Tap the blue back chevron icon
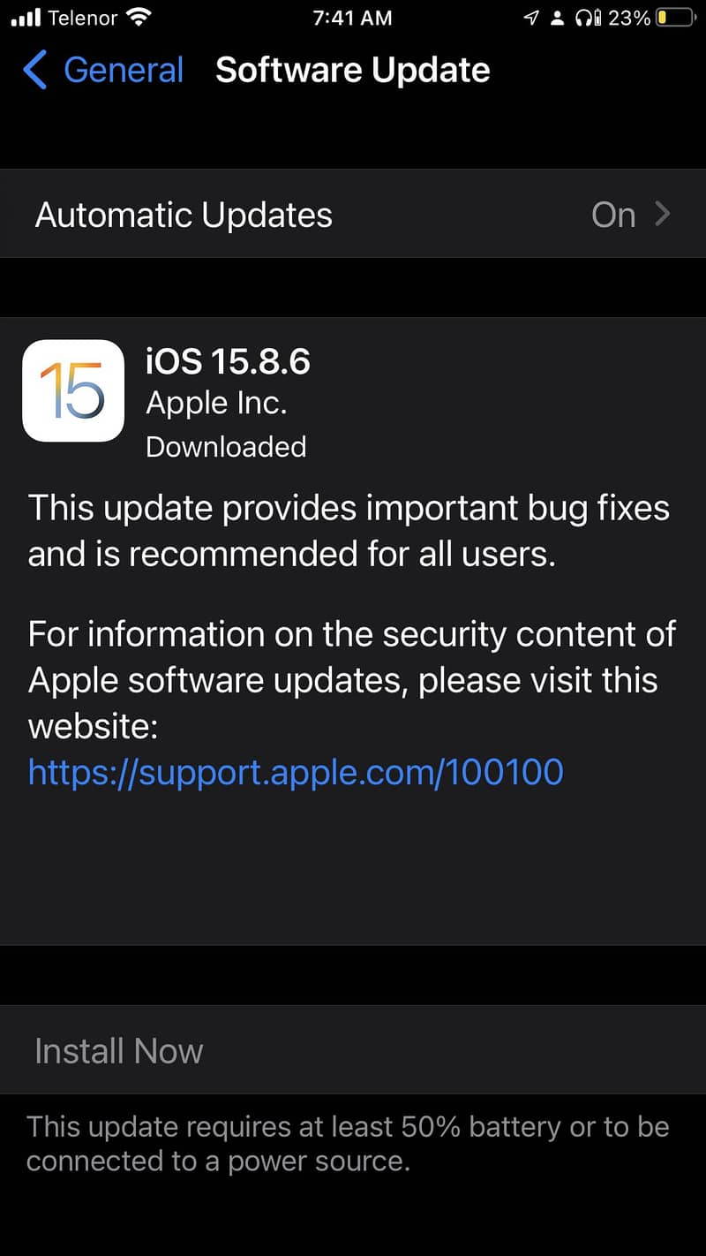 pos(34,70)
